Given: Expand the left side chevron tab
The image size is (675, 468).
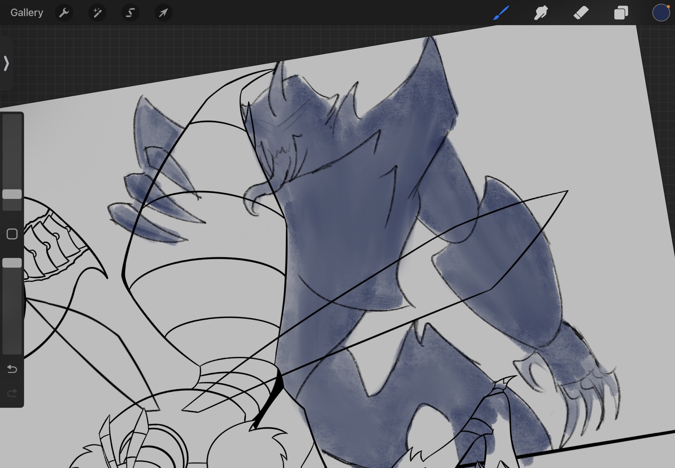Looking at the screenshot, I should click(6, 63).
